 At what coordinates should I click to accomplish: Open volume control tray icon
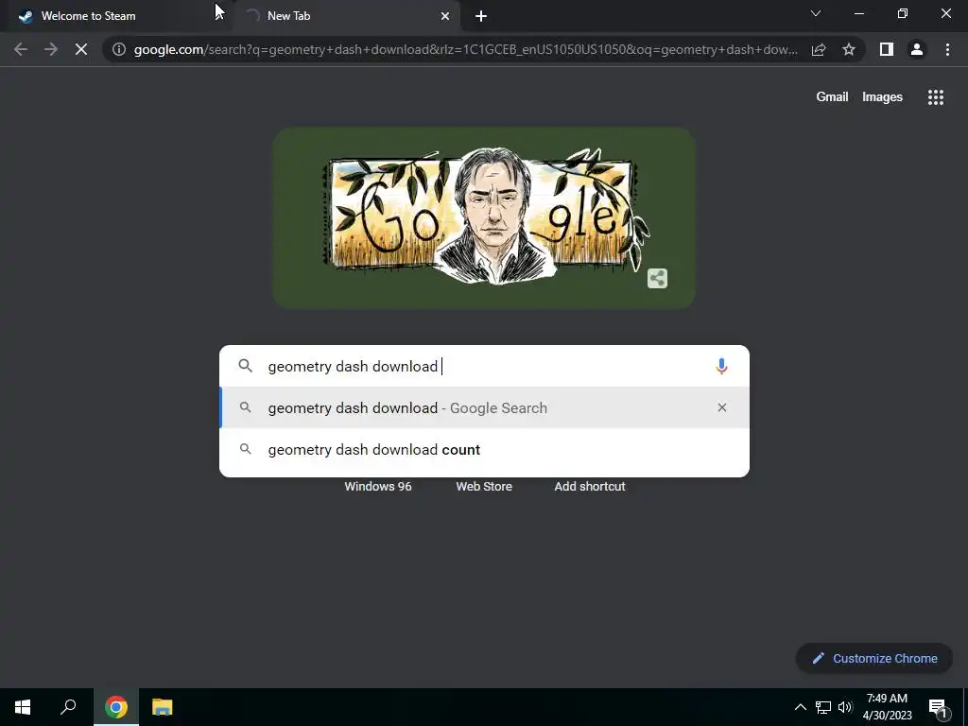[845, 707]
